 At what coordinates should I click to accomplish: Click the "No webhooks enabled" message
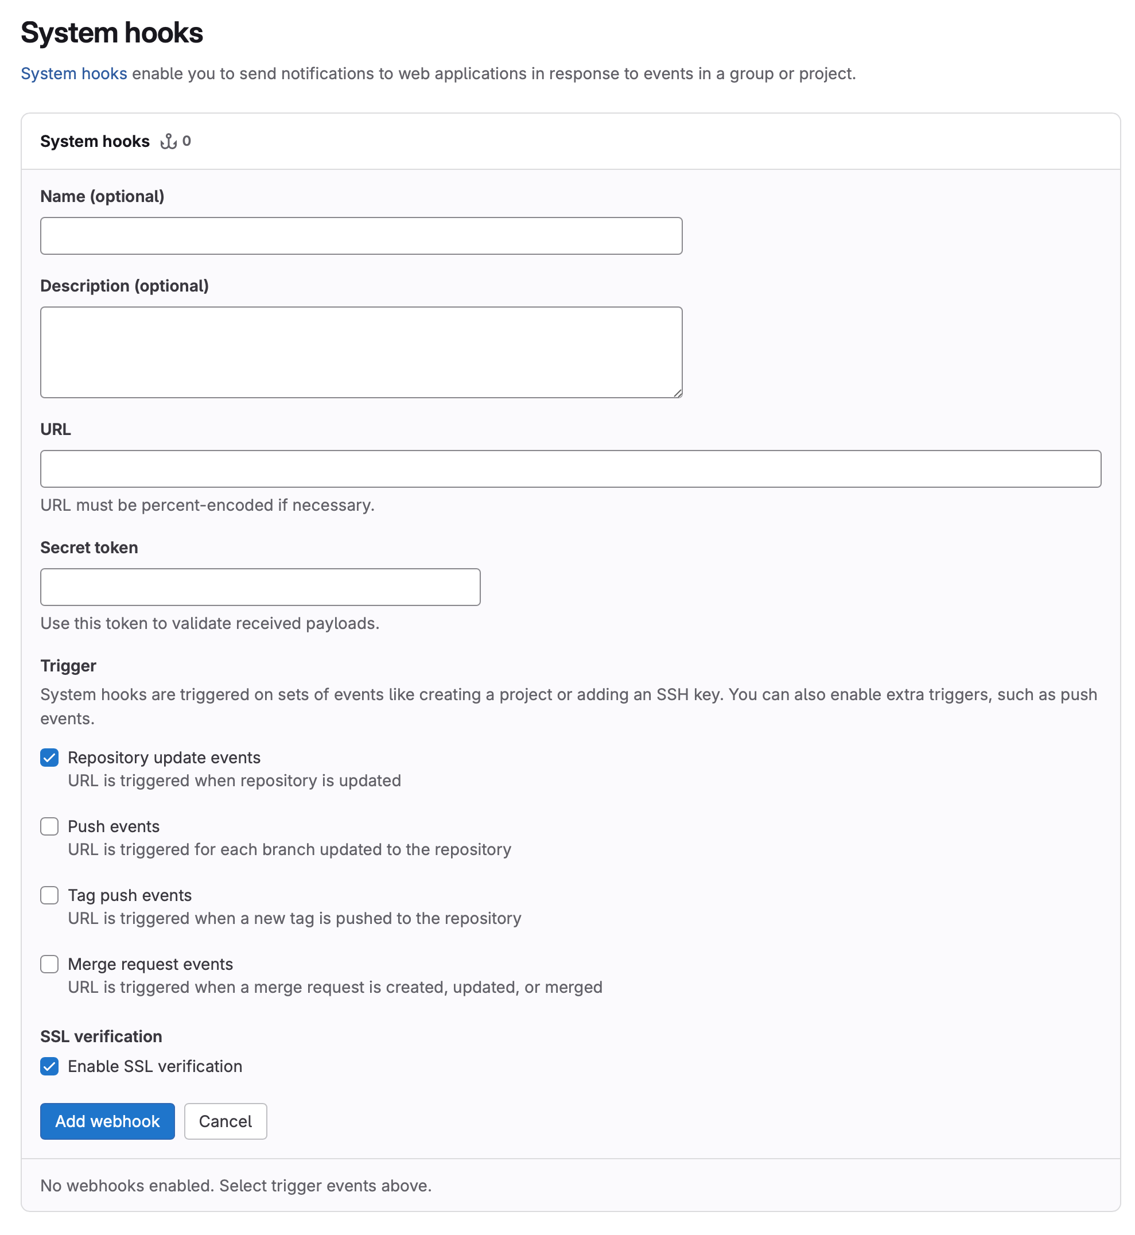(x=236, y=1185)
